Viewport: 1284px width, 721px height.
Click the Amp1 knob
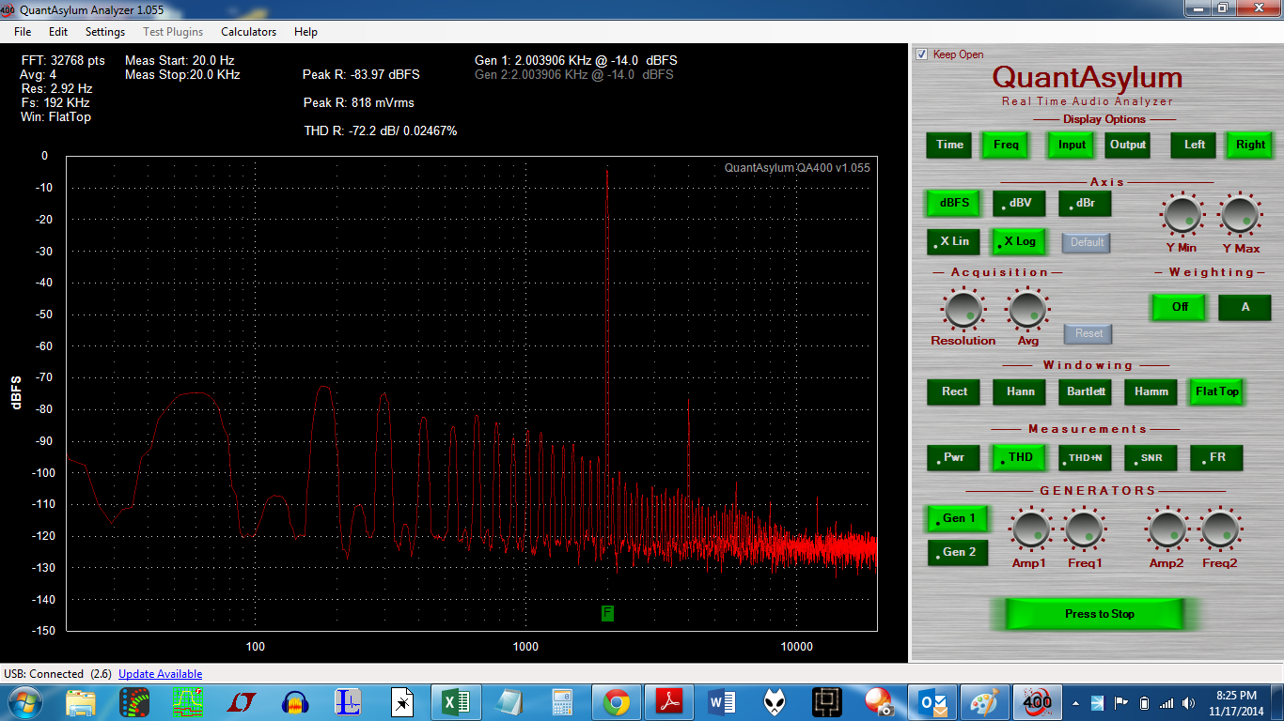pyautogui.click(x=1031, y=529)
